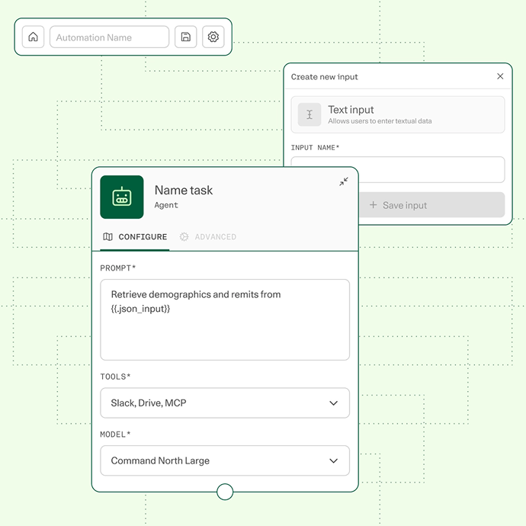
Task: Open the Model dropdown Command North Large
Action: click(225, 460)
